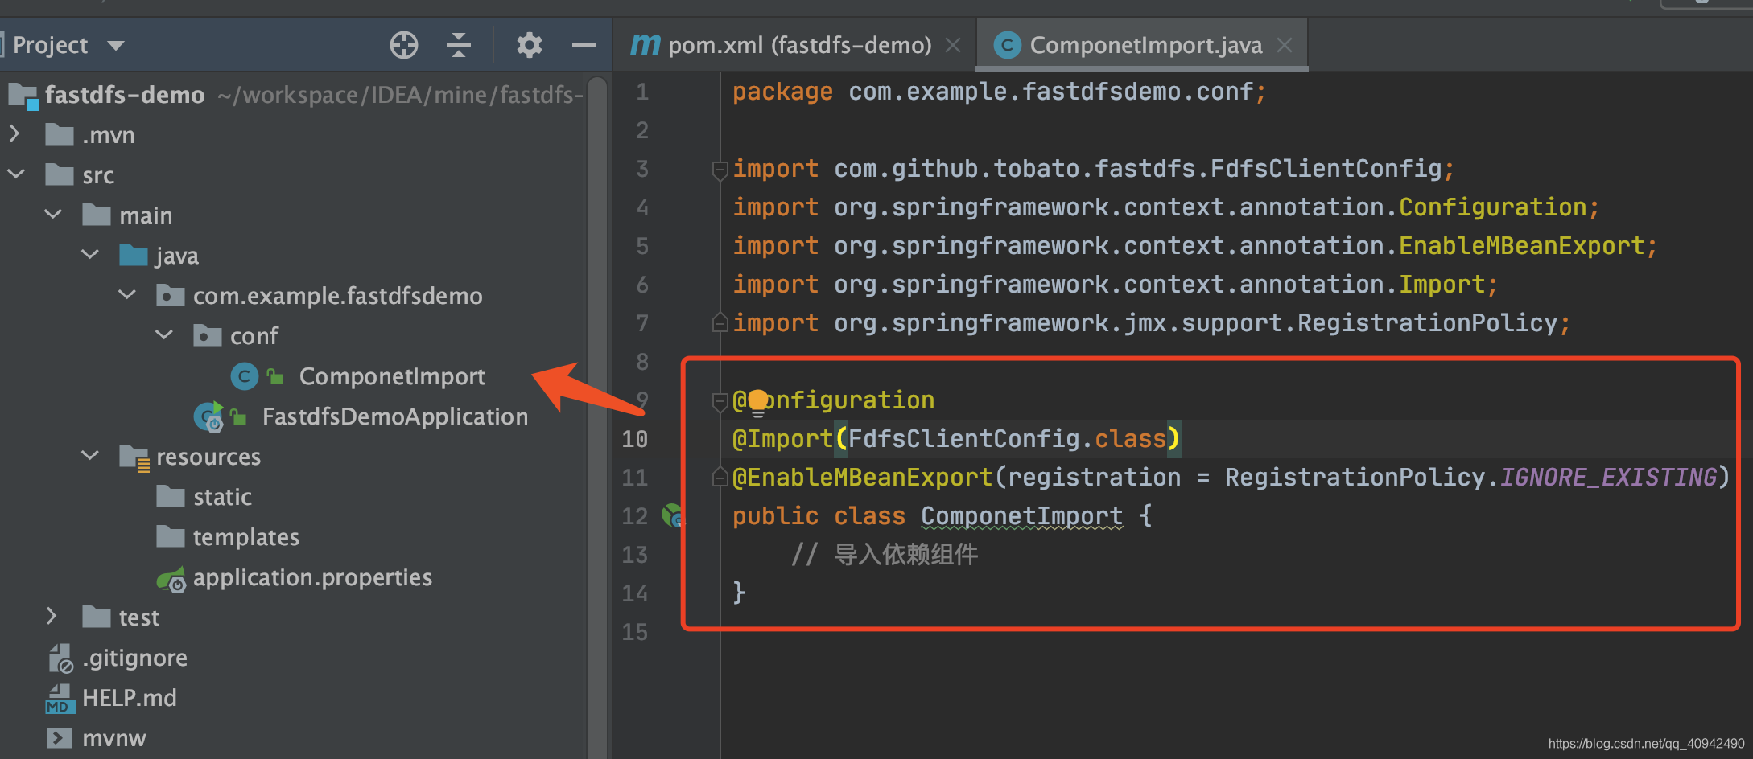Fold annotations at line 9 gutter
1753x759 pixels.
[x=720, y=400]
